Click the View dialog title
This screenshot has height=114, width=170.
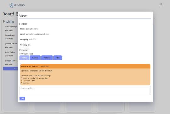(23, 16)
